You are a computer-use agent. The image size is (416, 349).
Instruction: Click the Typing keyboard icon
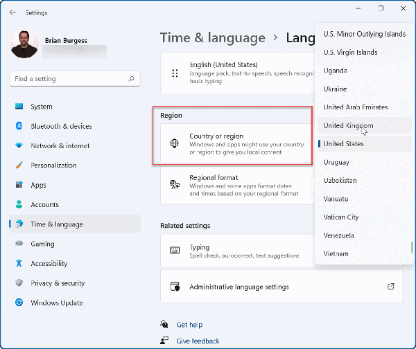tap(175, 250)
